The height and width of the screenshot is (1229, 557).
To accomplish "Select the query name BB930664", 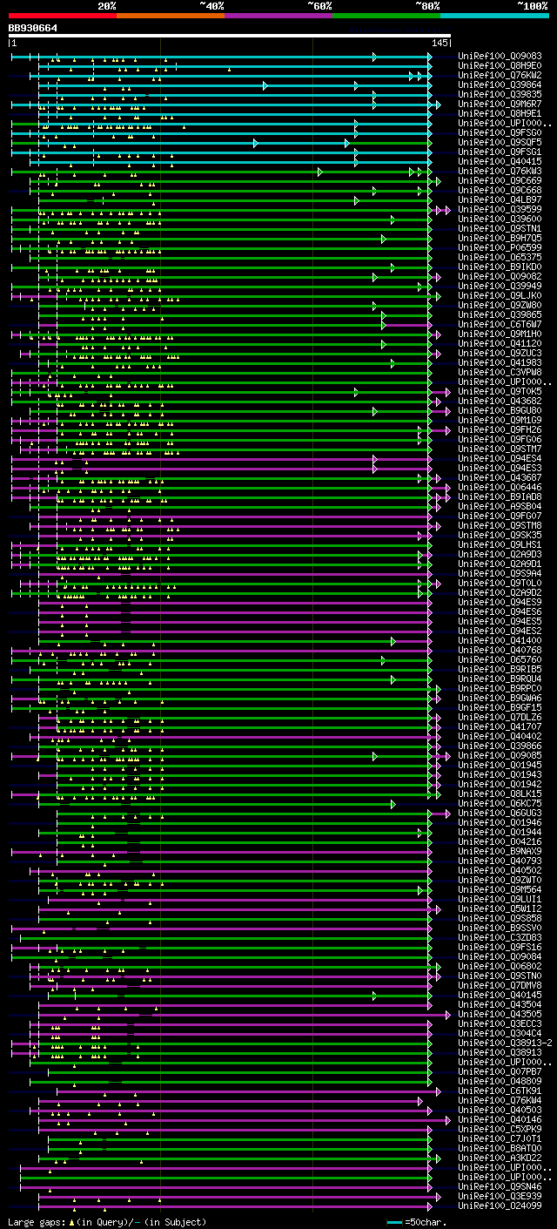I will 33,28.
